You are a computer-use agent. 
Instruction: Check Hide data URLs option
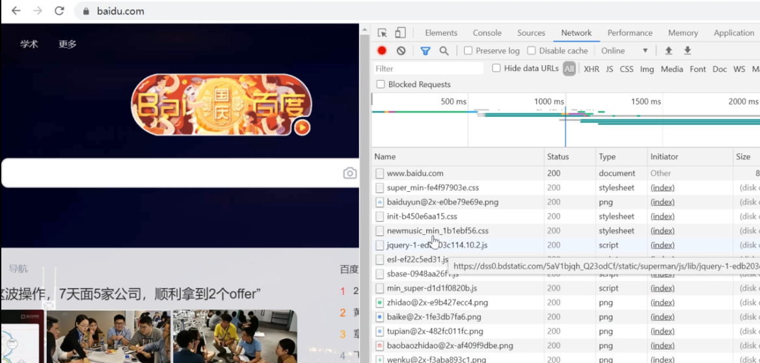tap(496, 68)
